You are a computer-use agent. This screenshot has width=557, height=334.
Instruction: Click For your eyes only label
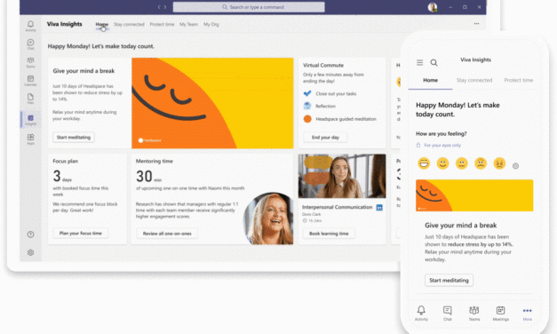[442, 146]
